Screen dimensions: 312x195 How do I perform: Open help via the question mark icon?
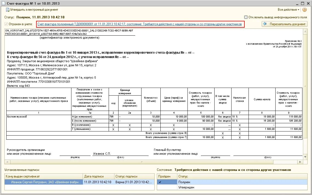(304, 10)
